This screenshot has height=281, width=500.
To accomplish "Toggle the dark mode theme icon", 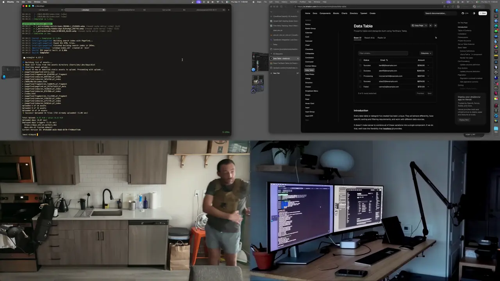I will click(x=474, y=13).
